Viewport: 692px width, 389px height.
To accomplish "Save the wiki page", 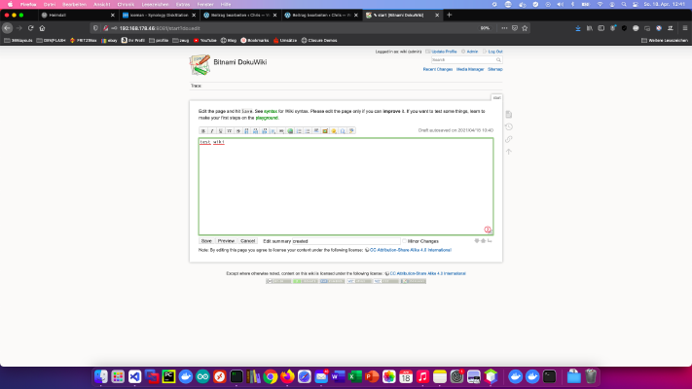I will click(x=206, y=241).
